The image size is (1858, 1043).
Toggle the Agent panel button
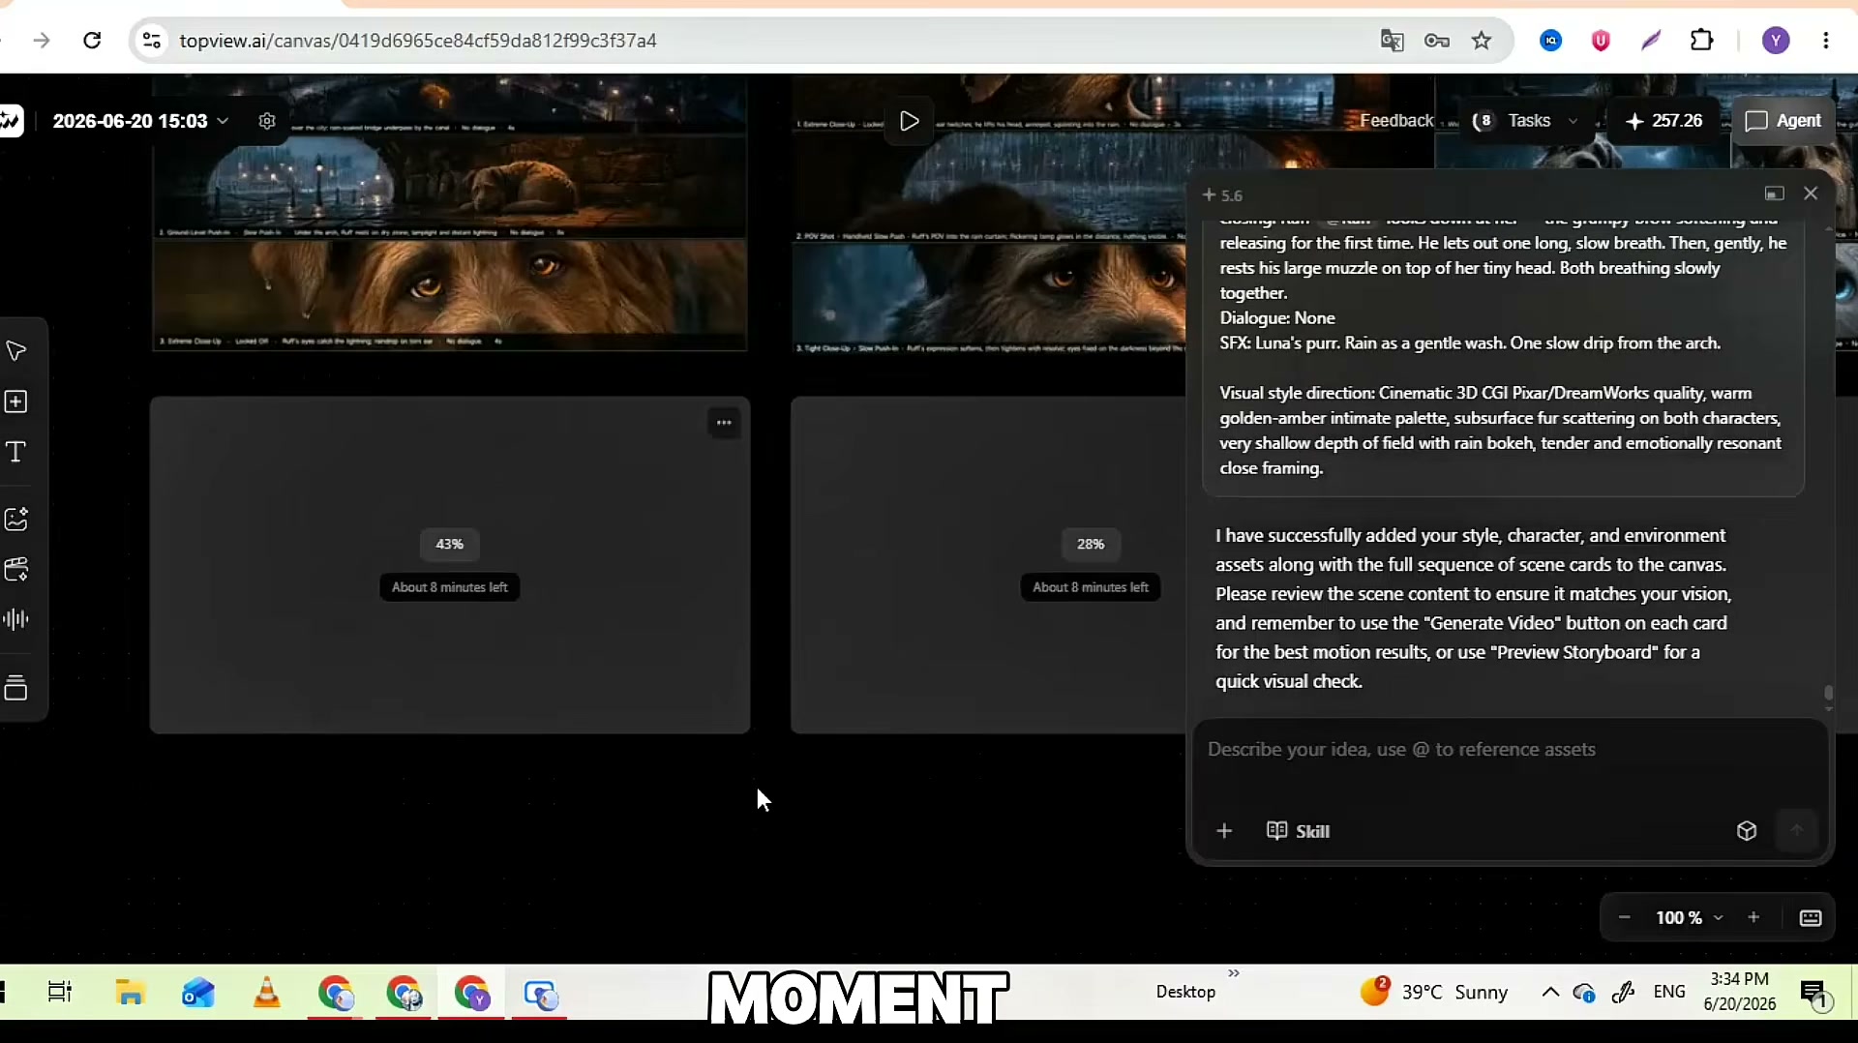[x=1783, y=121]
